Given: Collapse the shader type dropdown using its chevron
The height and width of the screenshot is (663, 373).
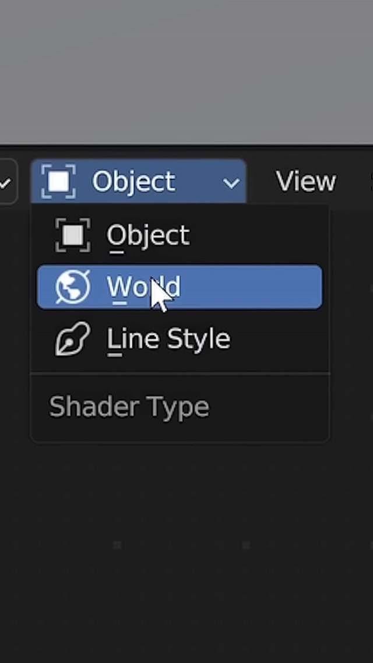Looking at the screenshot, I should coord(231,183).
